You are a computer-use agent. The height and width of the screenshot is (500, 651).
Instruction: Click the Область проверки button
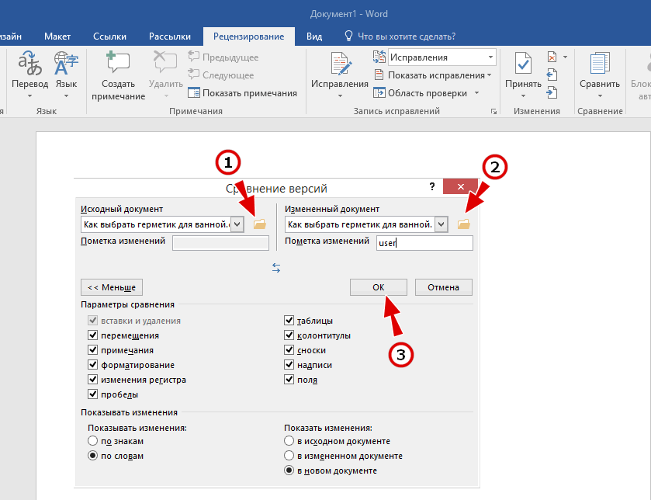coord(421,93)
